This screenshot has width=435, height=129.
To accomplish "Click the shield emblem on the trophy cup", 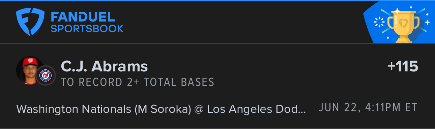I will [404, 24].
